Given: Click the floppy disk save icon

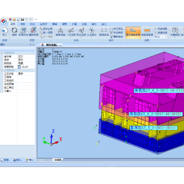Looking at the screenshot, I should coord(23,19).
